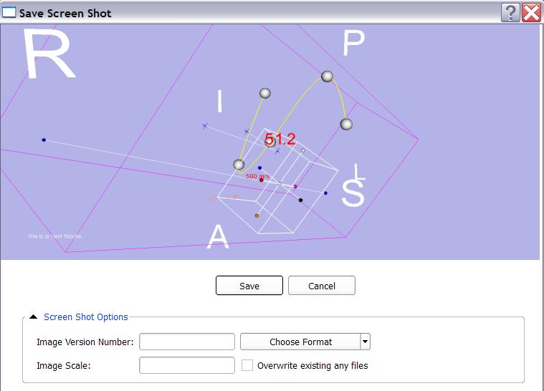Click the A orientation marker in preview
This screenshot has width=544, height=391.
pos(218,236)
